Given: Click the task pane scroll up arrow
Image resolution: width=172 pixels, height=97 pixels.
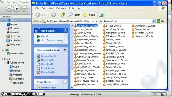Looking at the screenshot, I should 72,26.
